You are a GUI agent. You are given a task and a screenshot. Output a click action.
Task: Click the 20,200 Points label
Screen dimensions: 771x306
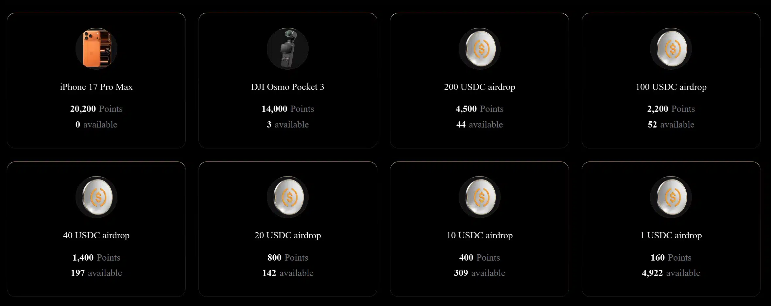96,109
